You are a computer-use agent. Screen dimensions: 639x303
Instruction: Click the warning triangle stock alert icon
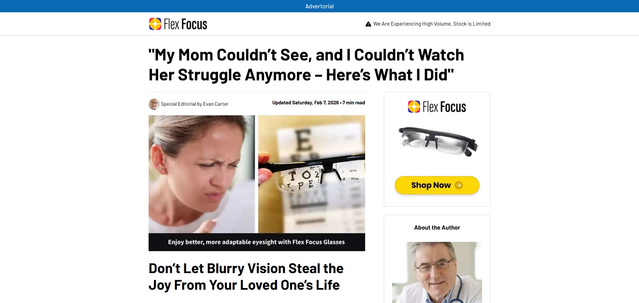(x=368, y=24)
